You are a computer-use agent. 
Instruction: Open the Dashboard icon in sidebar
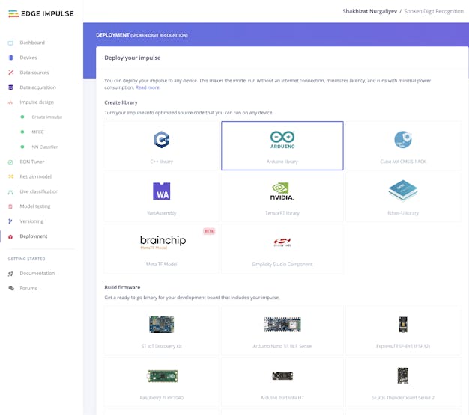coord(10,43)
